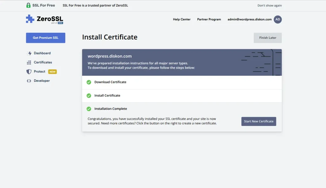326x188 pixels.
Task: Open the Partner Program page
Action: (209, 19)
